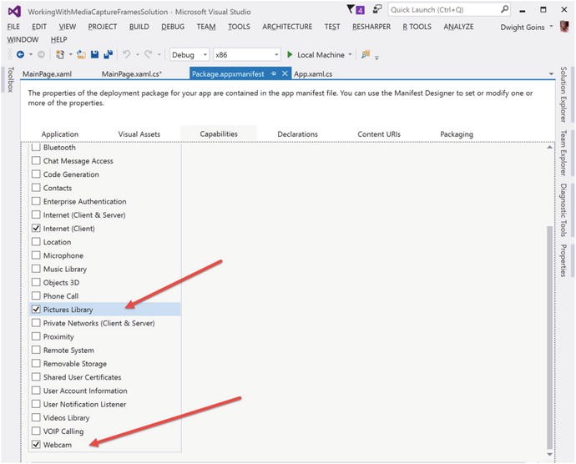Open the Solution Explorer side panel
Screen dimensions: 576x464
[564, 94]
